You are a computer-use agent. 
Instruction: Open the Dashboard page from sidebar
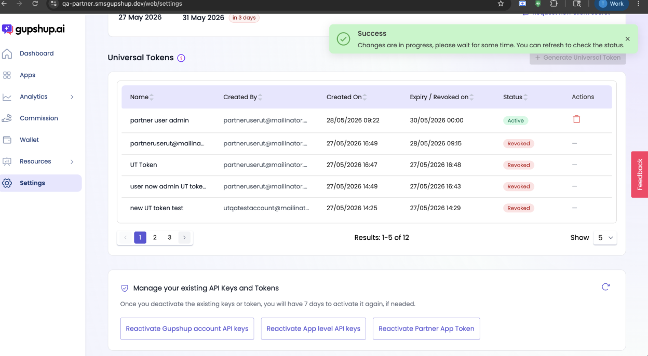36,53
